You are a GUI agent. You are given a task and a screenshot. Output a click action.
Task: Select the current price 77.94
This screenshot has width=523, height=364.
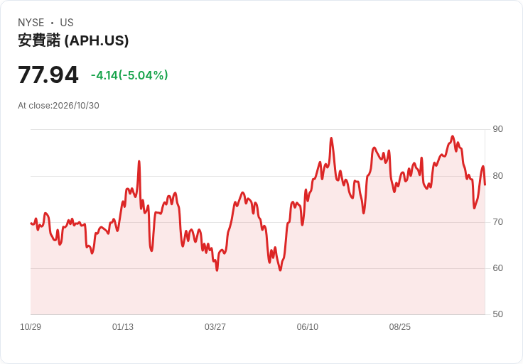click(x=48, y=75)
